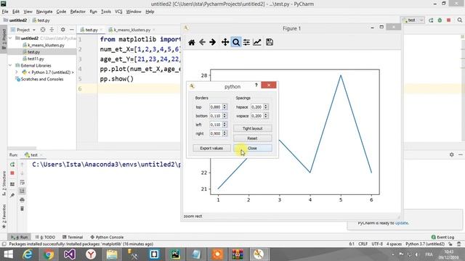Click the rerun icon in the top toolbar
The image size is (465, 261).
click(431, 20)
